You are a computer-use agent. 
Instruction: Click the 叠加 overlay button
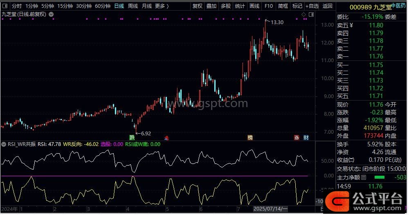211,6
